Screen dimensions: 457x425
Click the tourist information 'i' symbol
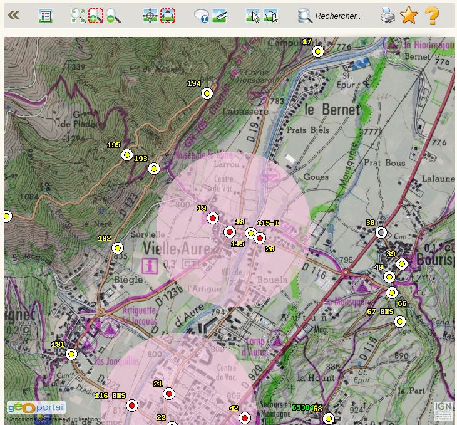pos(150,266)
